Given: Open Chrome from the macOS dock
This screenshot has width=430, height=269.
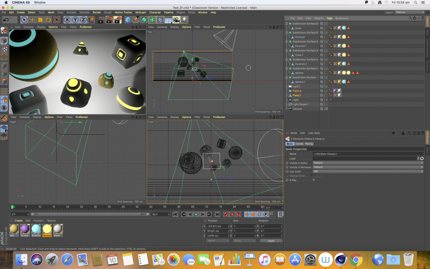Looking at the screenshot, I should click(355, 260).
